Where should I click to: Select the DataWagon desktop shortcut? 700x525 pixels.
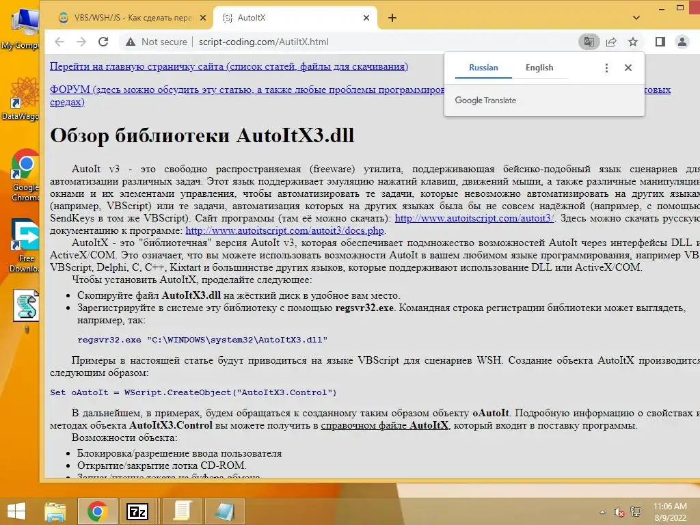pos(21,98)
